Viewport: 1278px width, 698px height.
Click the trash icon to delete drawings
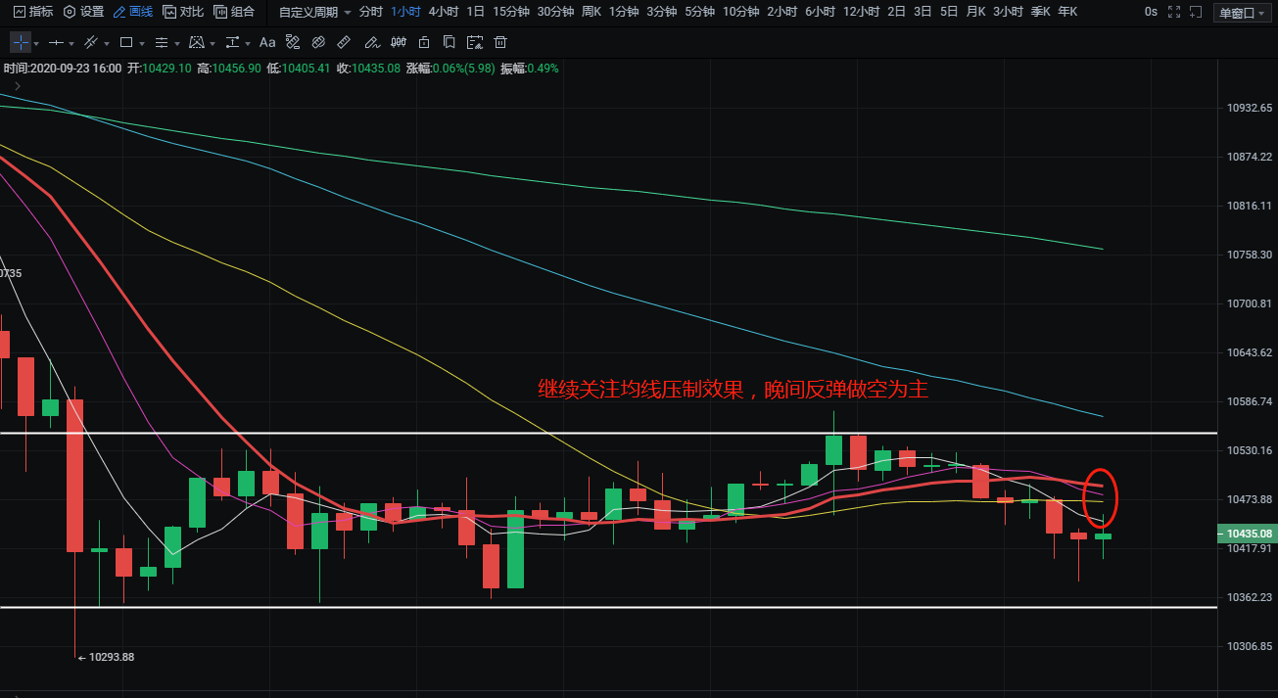point(500,43)
